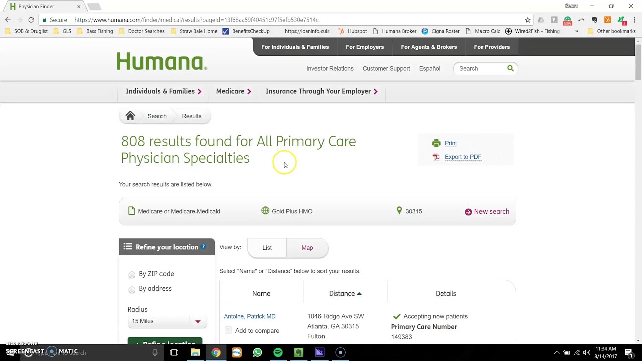This screenshot has height=361, width=642.
Task: Open the For Providers tab
Action: tap(492, 47)
